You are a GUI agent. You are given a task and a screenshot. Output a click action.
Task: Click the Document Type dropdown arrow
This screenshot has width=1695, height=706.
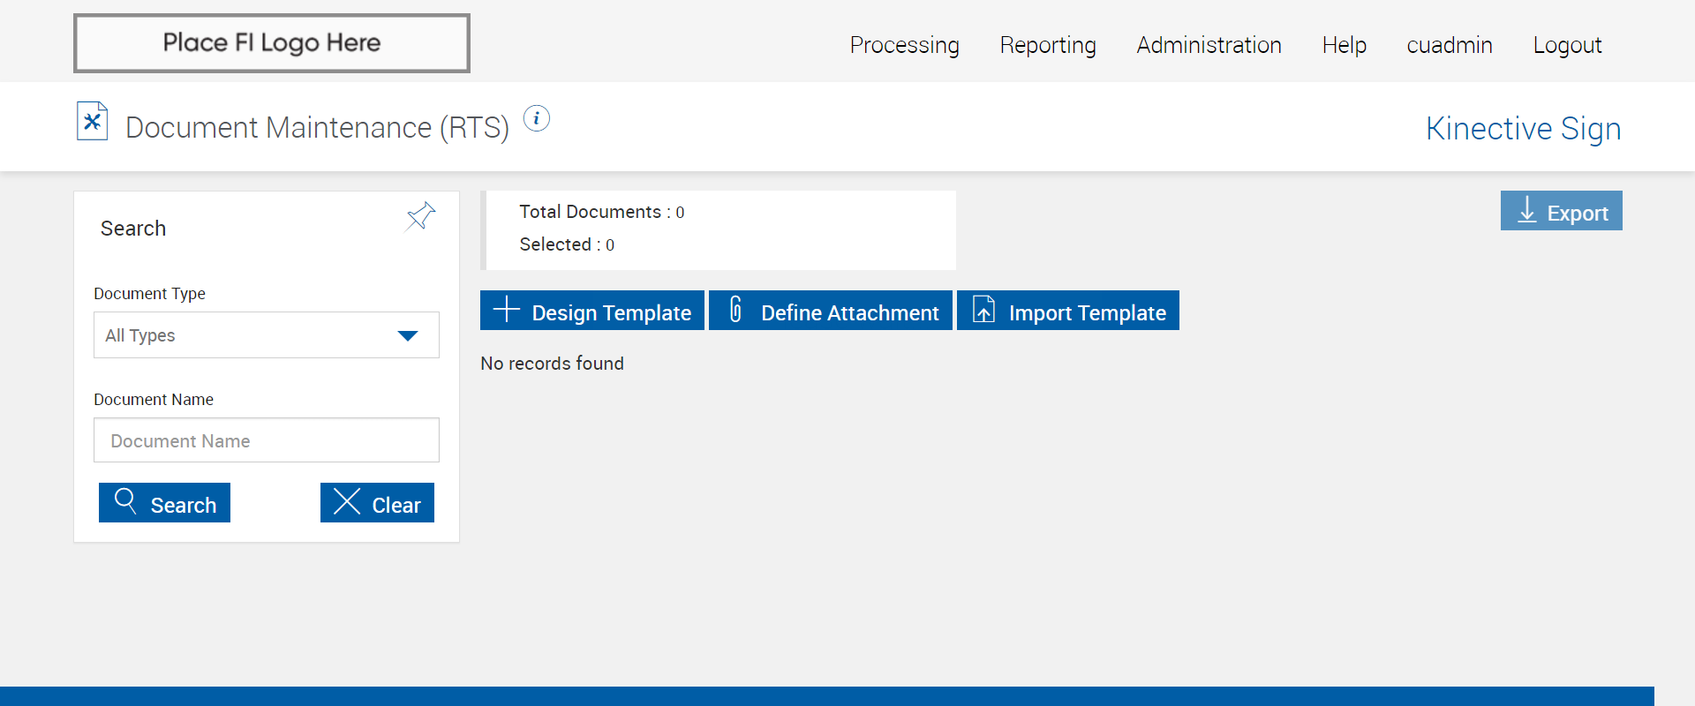tap(408, 335)
